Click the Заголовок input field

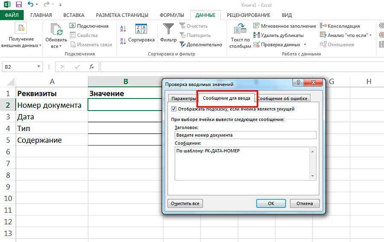click(245, 135)
